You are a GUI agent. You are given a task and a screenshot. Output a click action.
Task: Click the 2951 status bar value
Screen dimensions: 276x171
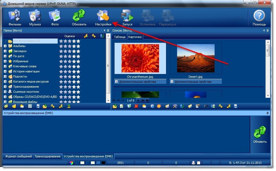[120, 163]
